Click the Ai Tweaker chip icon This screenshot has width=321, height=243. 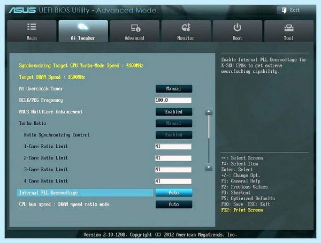pos(83,27)
